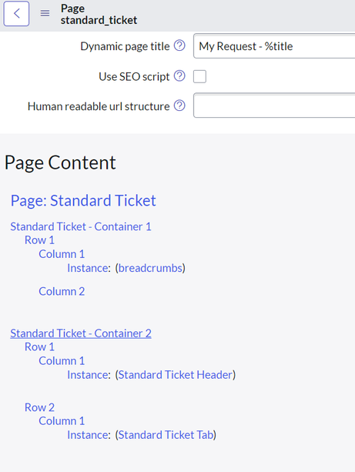The image size is (355, 472).
Task: Click the back arrow button
Action: click(x=16, y=14)
